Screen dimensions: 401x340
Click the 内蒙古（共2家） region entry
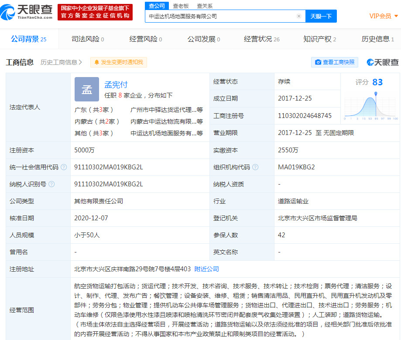[x=97, y=121]
